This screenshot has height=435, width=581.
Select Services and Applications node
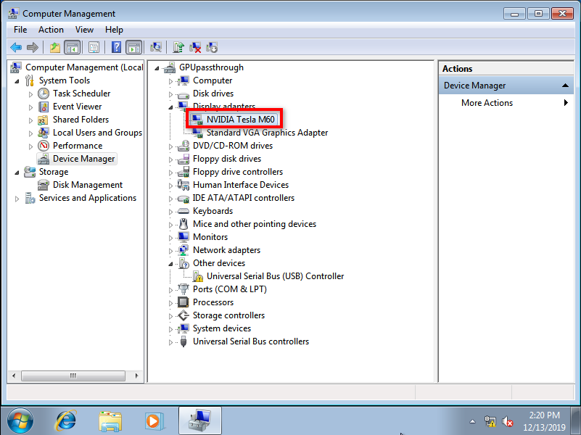click(x=88, y=198)
